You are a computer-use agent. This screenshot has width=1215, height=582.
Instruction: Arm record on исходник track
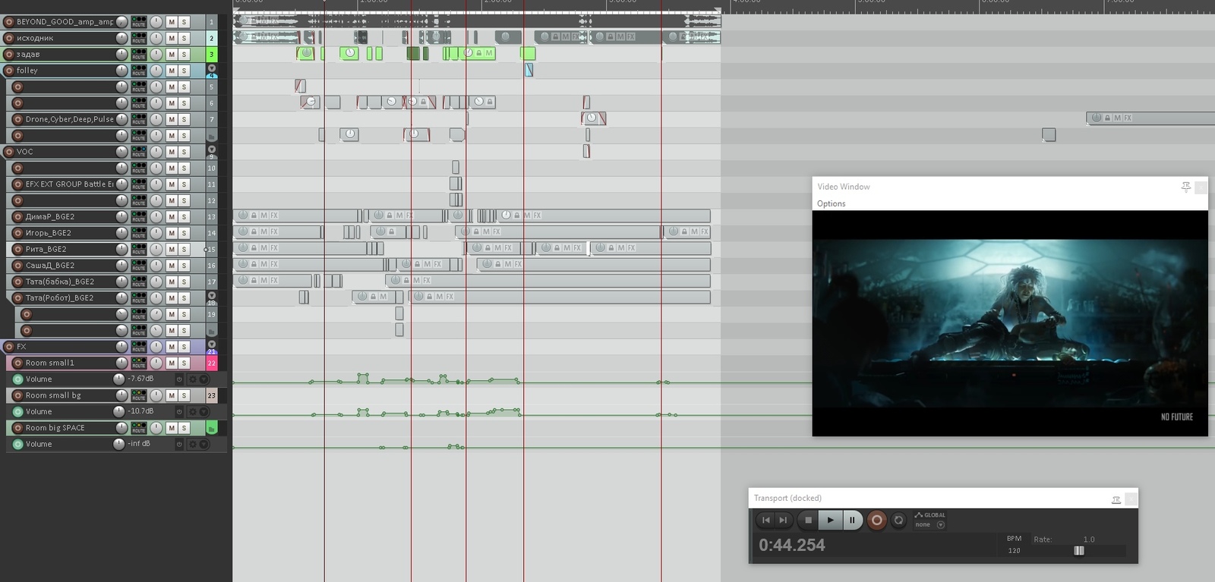click(x=10, y=38)
